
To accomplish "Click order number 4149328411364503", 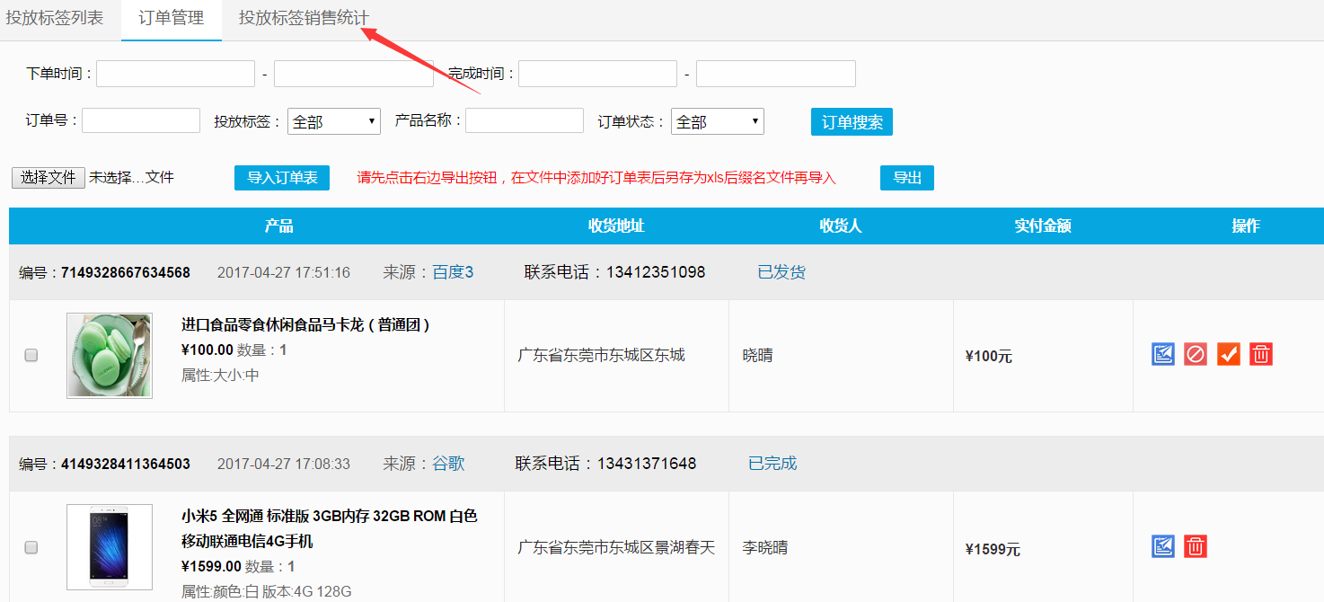I will 126,464.
